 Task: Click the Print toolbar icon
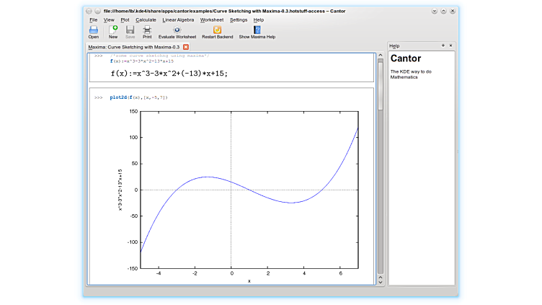[x=147, y=31]
